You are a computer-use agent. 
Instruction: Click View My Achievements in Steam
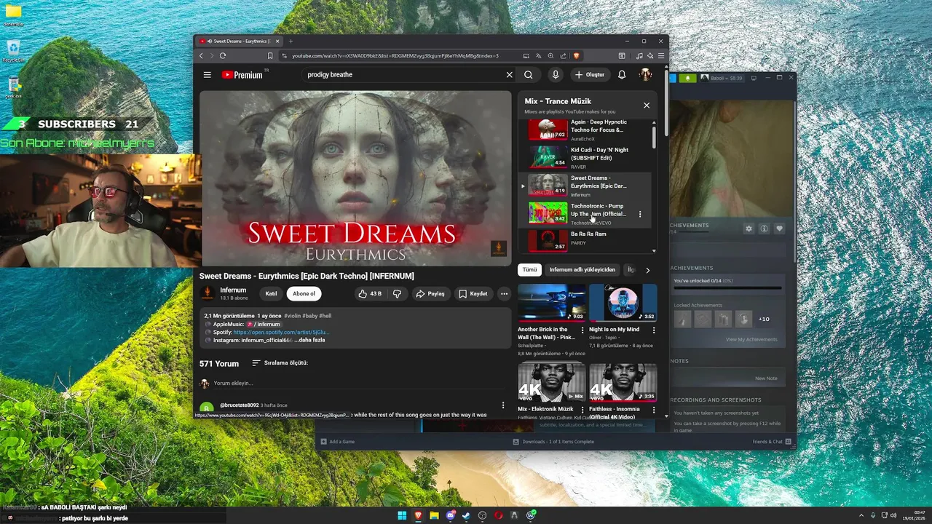coord(751,340)
